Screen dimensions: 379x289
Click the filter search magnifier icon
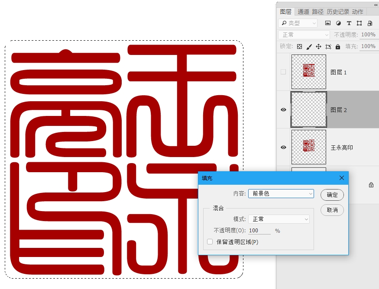click(x=285, y=22)
